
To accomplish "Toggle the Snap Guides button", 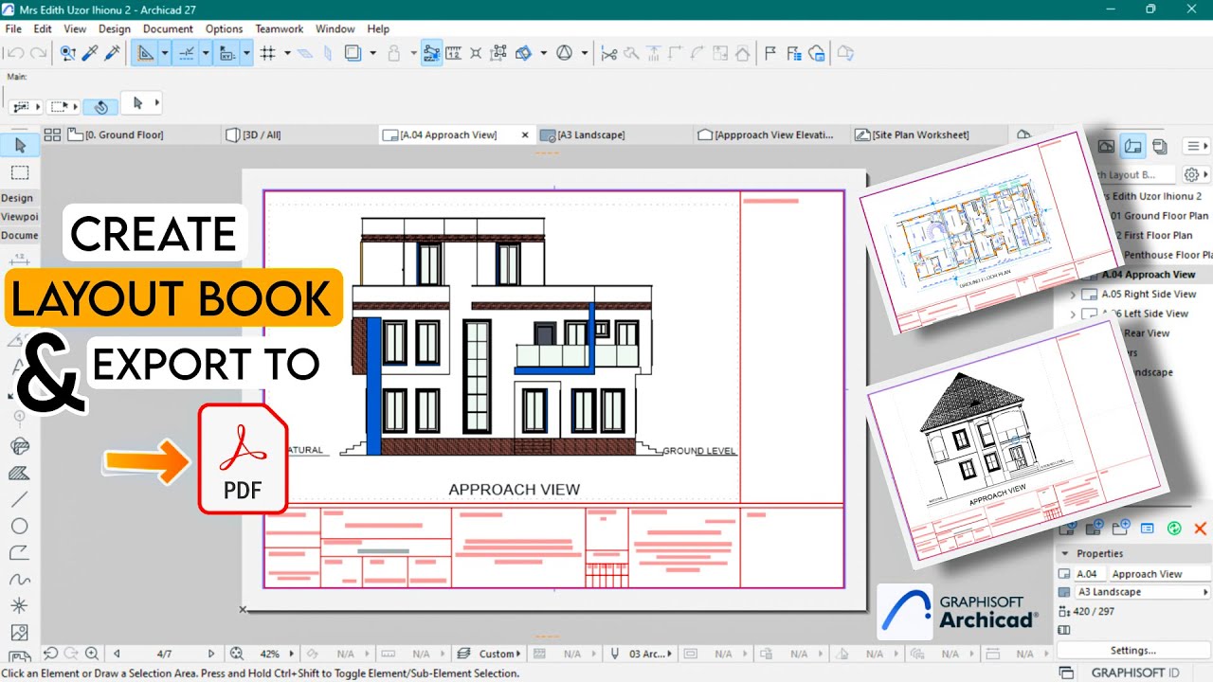I will [x=186, y=53].
